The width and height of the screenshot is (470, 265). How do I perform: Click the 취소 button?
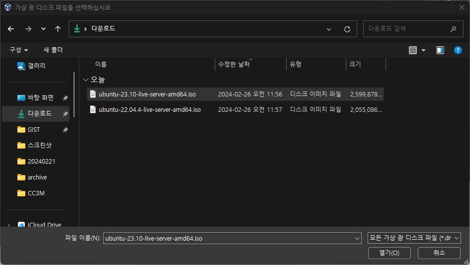(439, 253)
